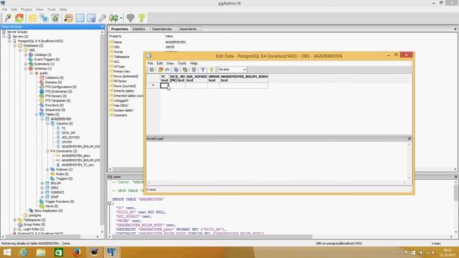The width and height of the screenshot is (459, 258).
Task: Click the pgAdmin elephant taskbar icon
Action: point(111,252)
